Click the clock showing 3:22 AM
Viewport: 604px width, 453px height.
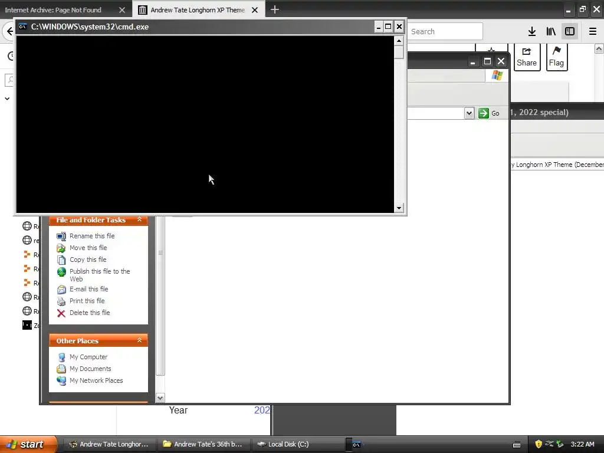coord(582,444)
